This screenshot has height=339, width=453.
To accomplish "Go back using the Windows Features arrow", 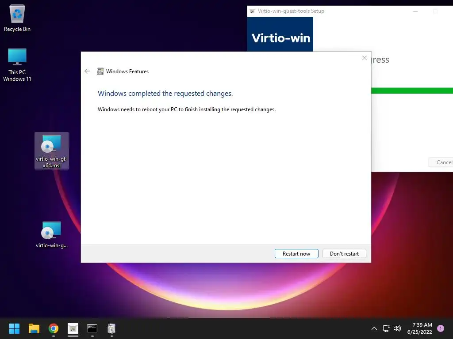I will click(87, 71).
